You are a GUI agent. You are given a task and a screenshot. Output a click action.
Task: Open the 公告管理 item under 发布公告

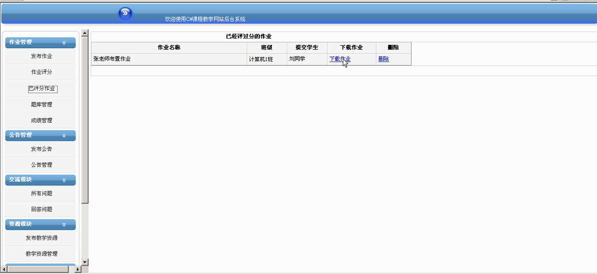tap(41, 165)
